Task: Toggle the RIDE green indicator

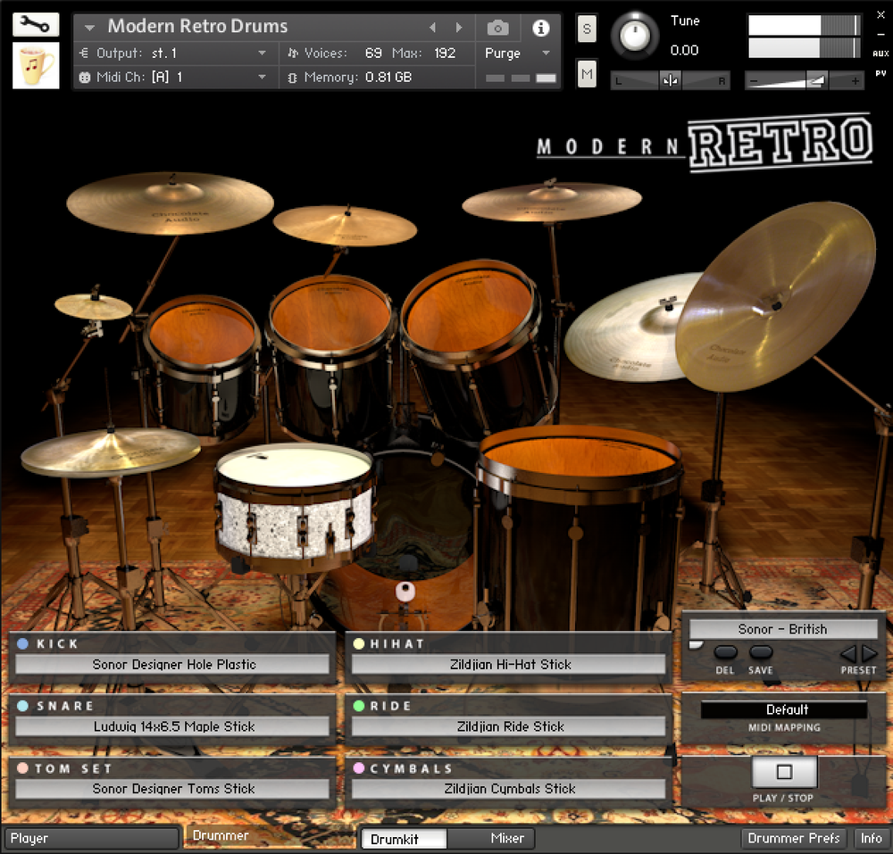Action: [359, 706]
